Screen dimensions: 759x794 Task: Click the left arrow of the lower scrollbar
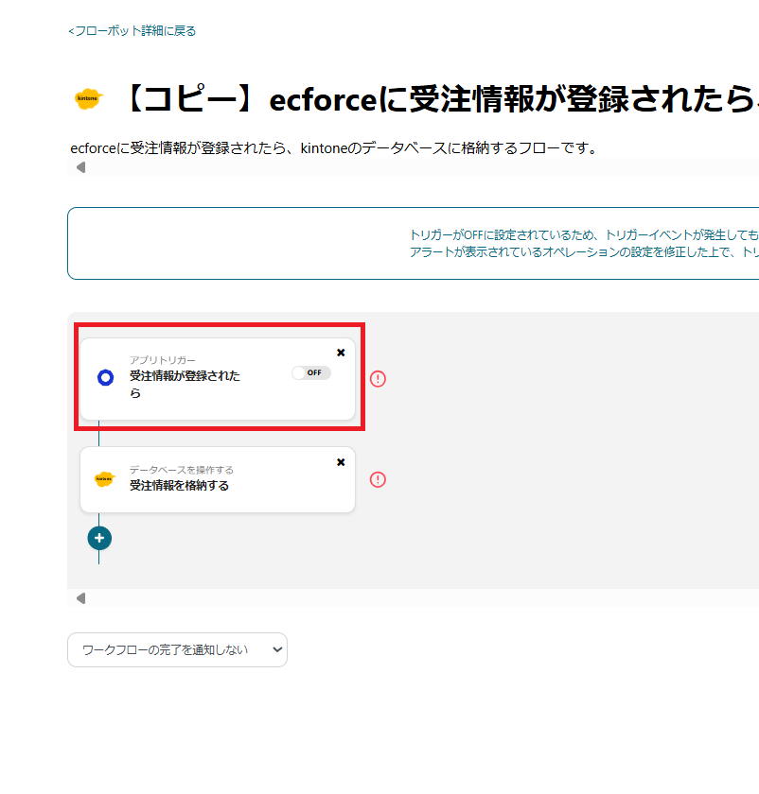pyautogui.click(x=80, y=598)
